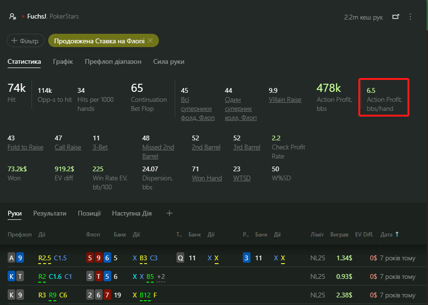Click the Префлоп column header
The width and height of the screenshot is (428, 305).
20,235
